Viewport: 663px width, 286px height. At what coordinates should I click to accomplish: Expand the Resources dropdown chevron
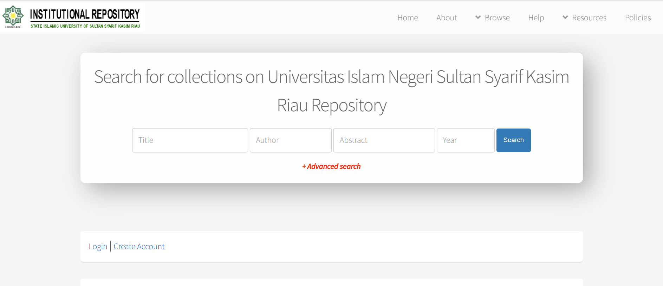pyautogui.click(x=565, y=17)
